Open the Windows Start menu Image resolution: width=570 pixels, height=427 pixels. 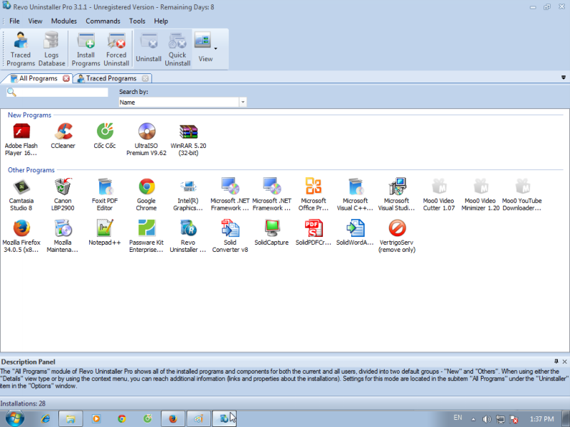14,418
